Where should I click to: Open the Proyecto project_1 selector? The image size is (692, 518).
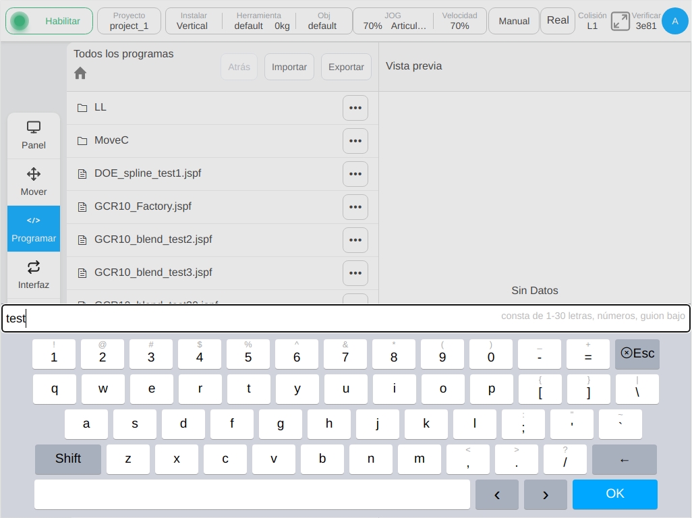point(129,21)
